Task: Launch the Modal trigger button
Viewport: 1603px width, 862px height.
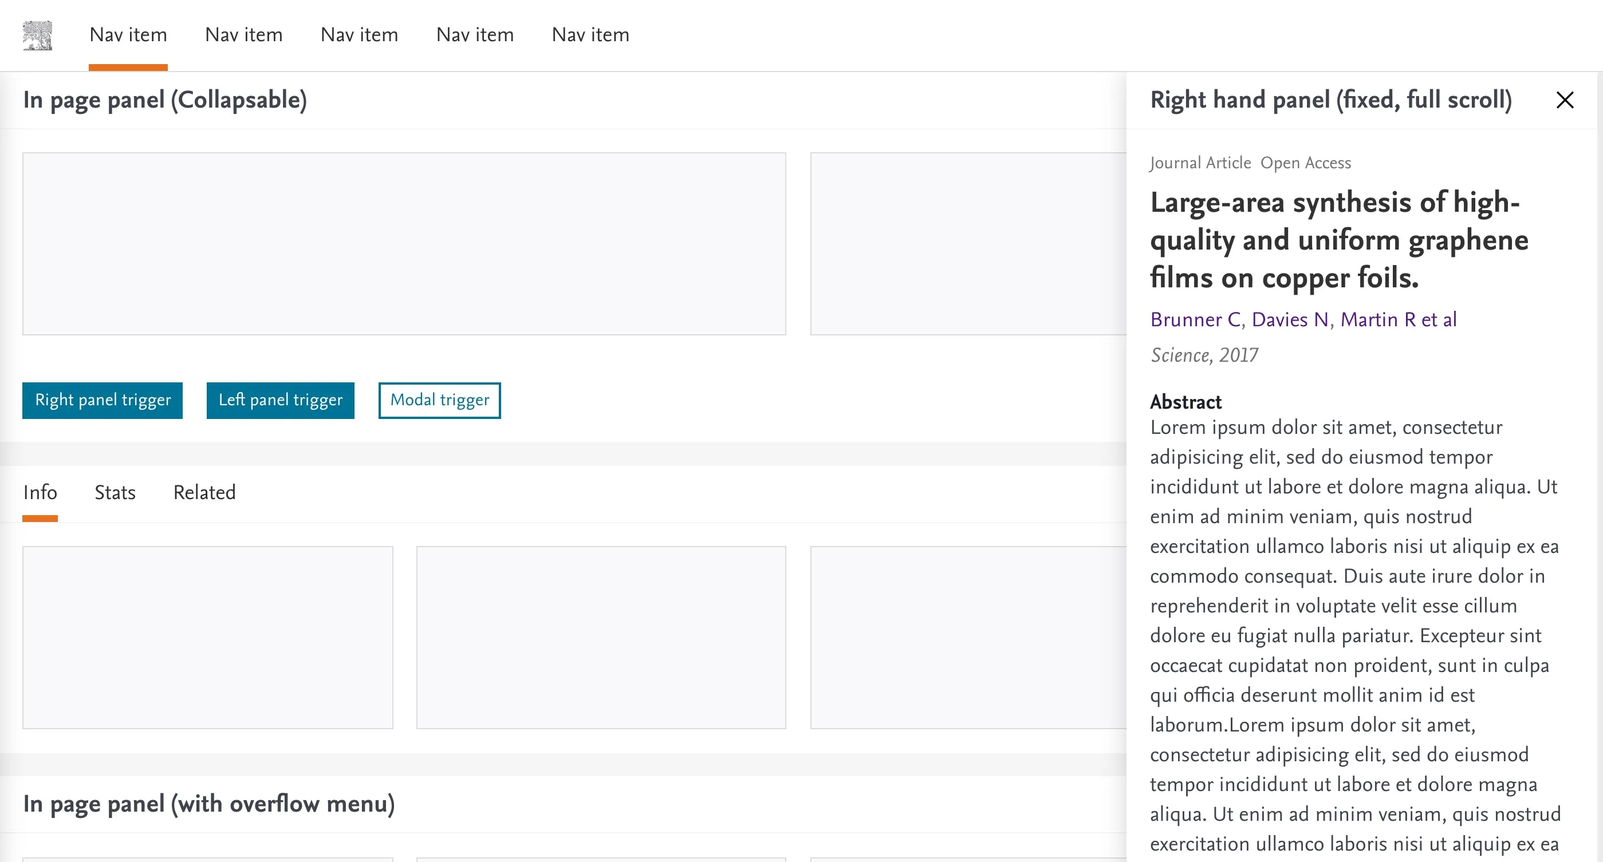Action: 439,400
